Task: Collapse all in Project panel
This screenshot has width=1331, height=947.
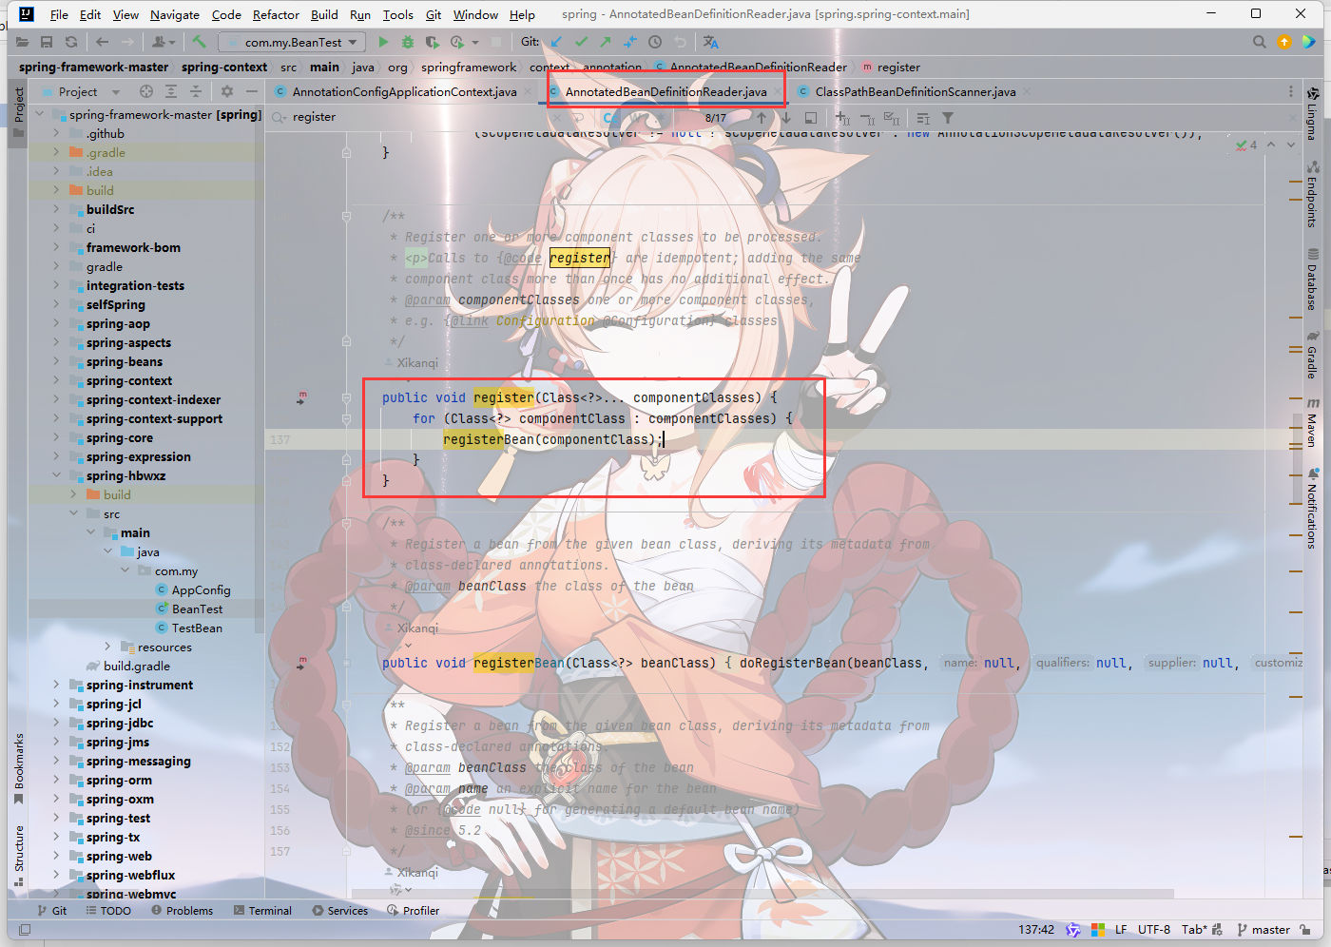Action: 196,91
